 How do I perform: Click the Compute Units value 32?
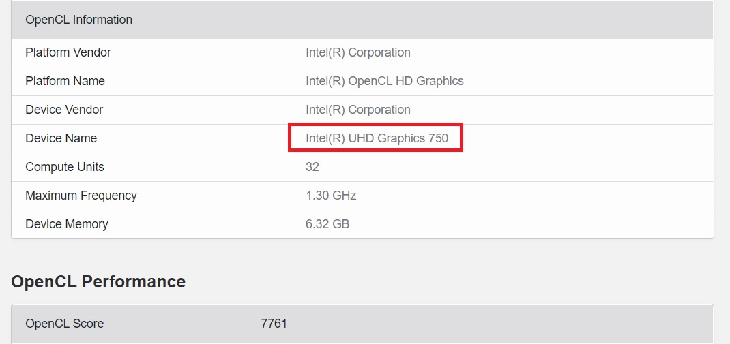tap(312, 167)
